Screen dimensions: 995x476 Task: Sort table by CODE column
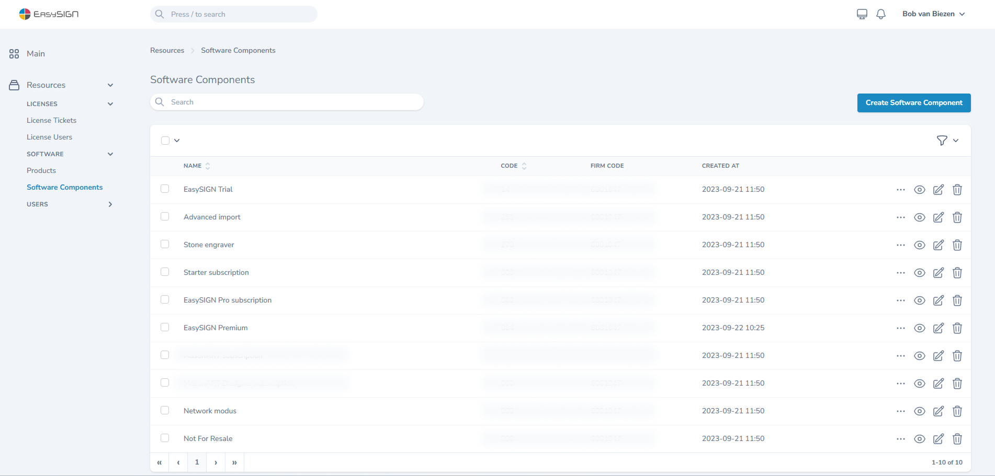[x=513, y=166]
